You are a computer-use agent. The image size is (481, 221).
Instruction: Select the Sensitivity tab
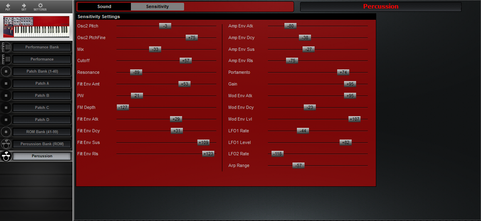point(158,6)
